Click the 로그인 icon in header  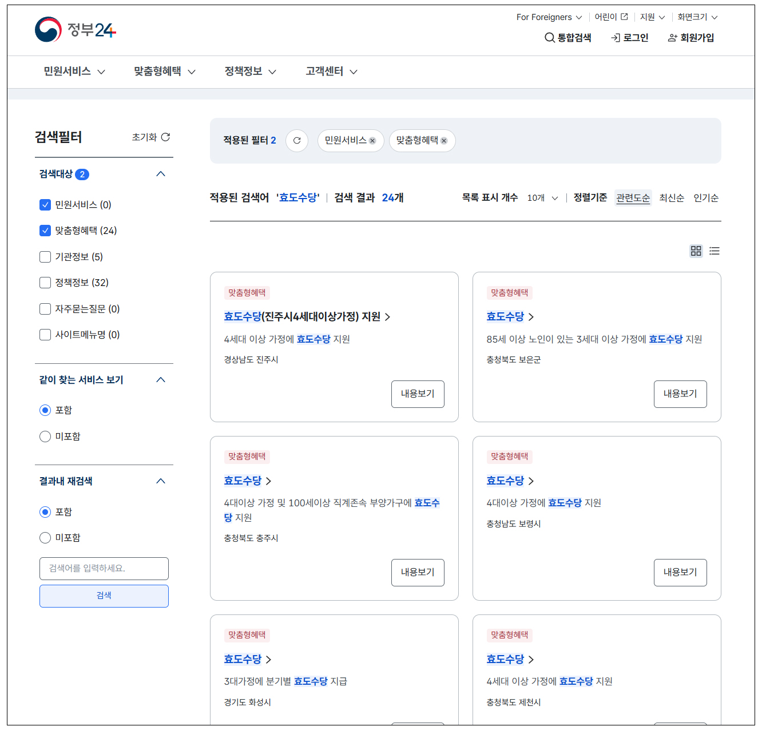pos(616,37)
